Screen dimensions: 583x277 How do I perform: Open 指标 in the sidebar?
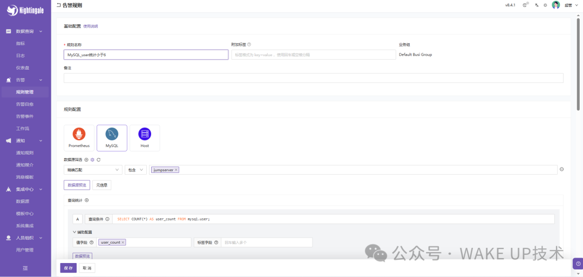coord(21,44)
